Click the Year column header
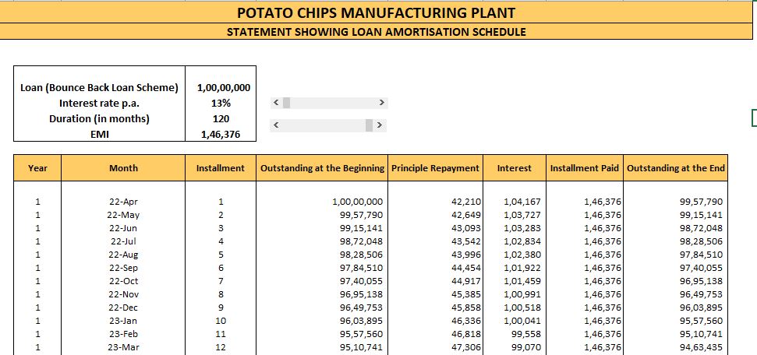 37,168
